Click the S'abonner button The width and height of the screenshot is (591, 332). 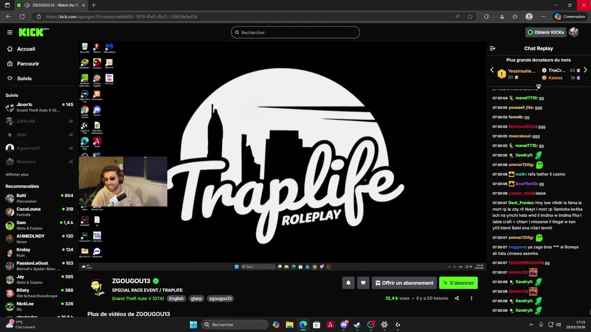point(458,283)
